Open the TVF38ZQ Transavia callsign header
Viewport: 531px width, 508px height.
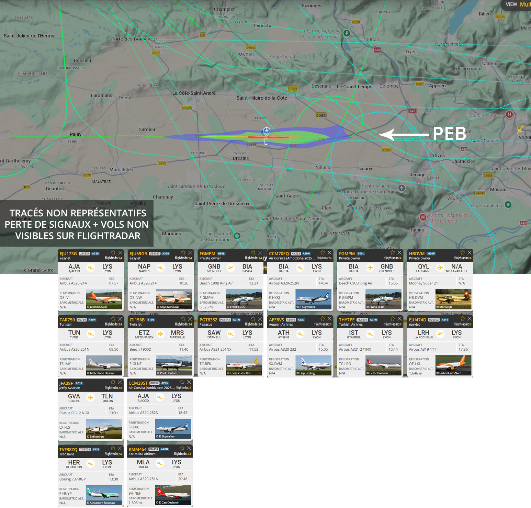(x=68, y=449)
